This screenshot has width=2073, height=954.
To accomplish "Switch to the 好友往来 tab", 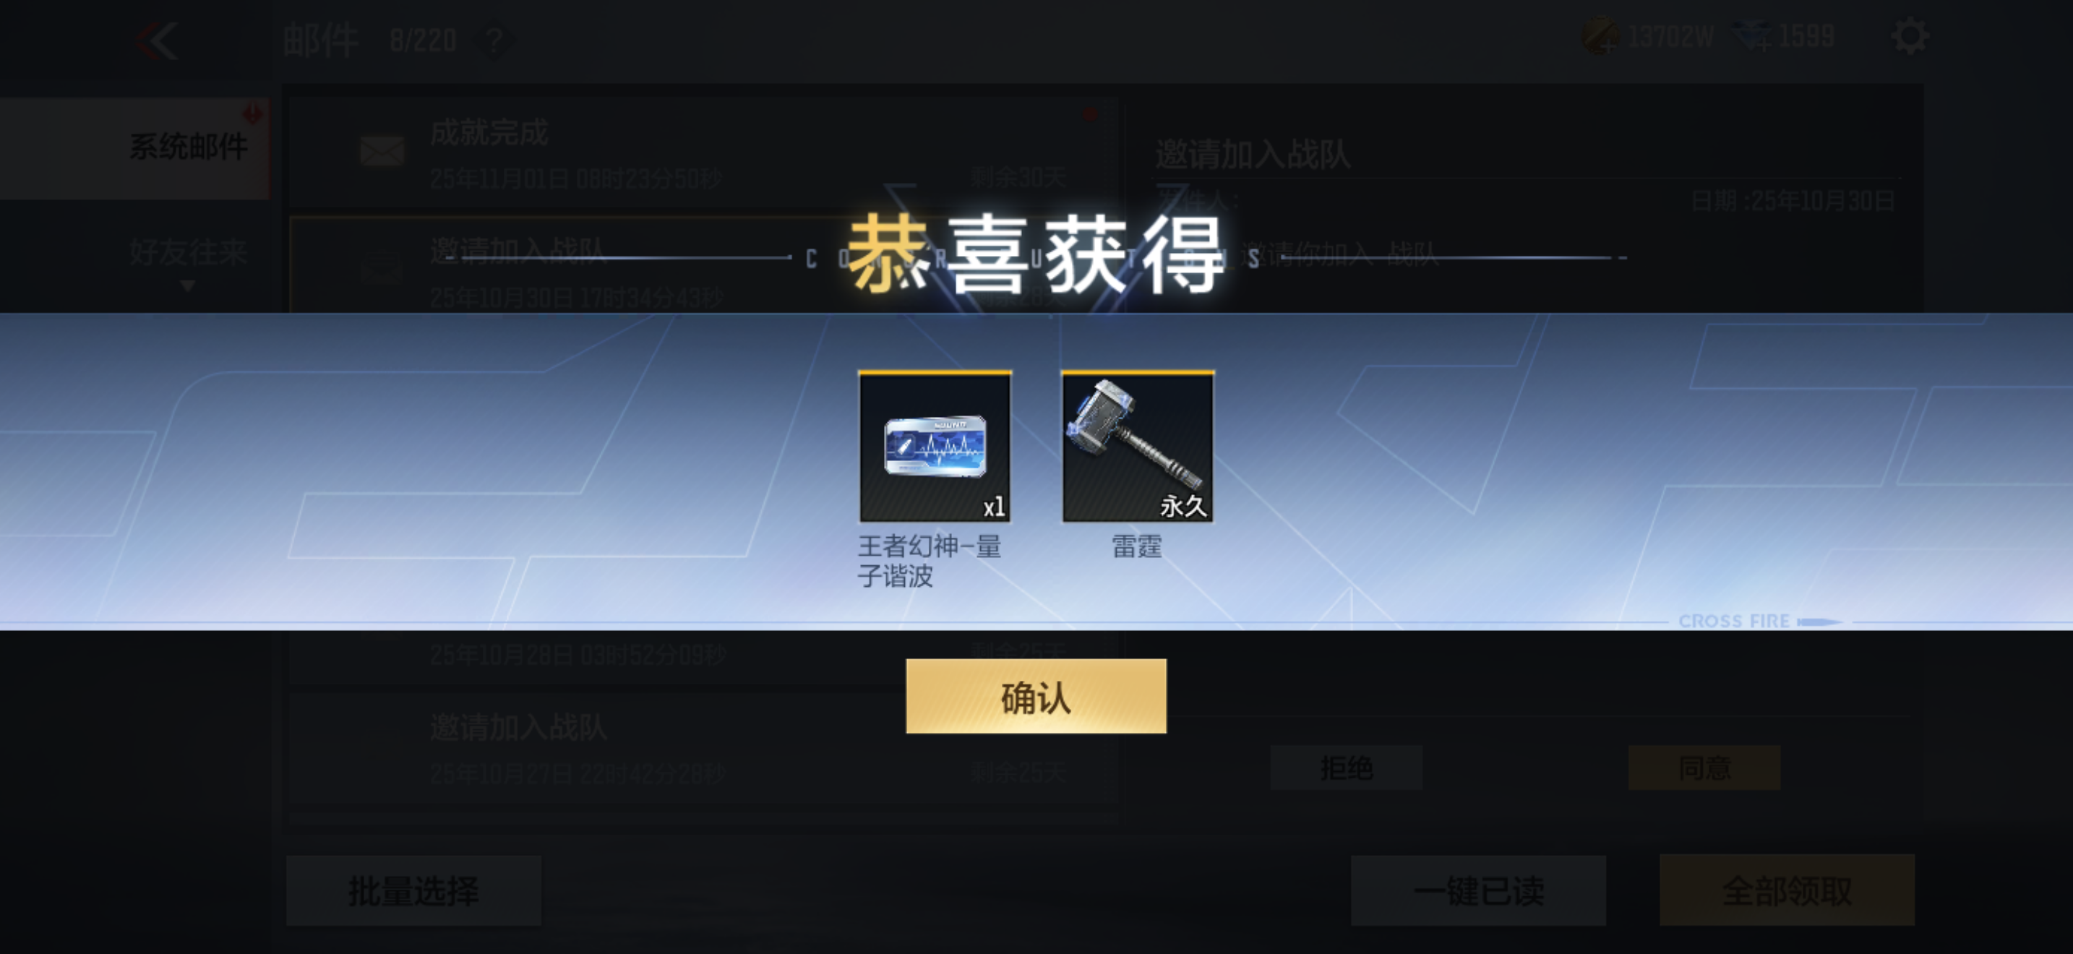I will [187, 252].
